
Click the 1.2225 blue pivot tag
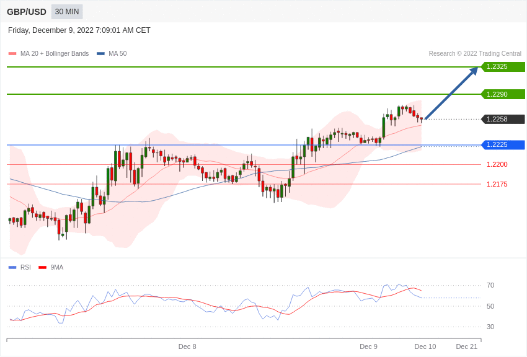click(x=503, y=145)
